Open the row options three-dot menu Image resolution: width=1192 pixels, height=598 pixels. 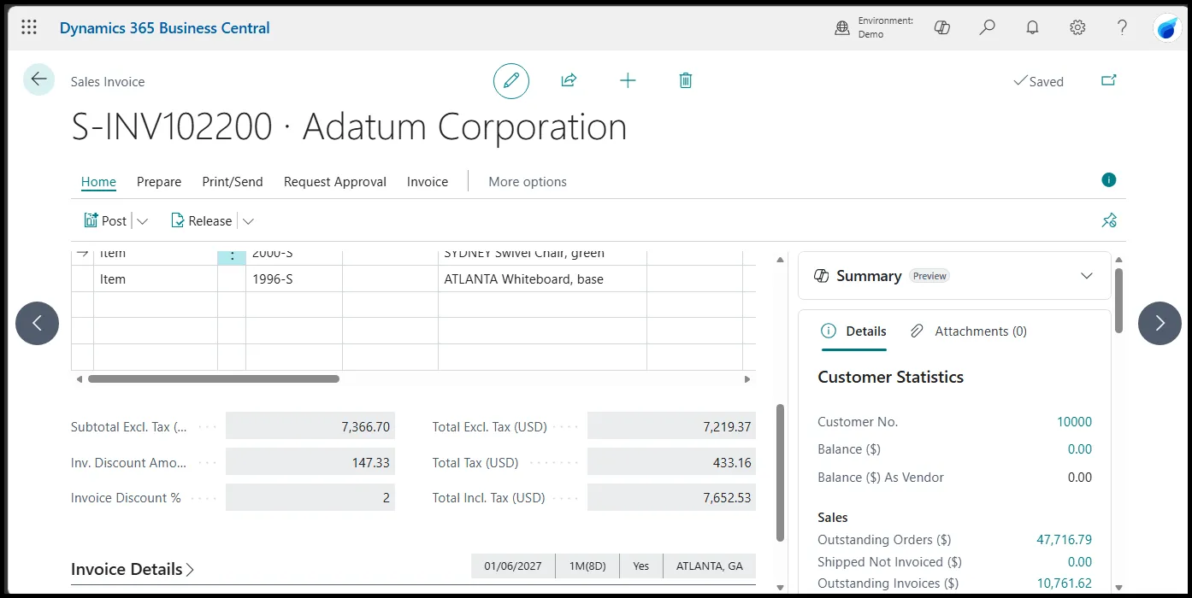[232, 255]
